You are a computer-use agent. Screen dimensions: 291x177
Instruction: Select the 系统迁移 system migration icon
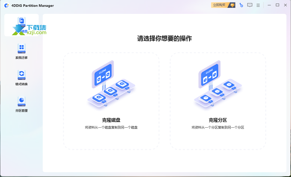click(x=21, y=48)
